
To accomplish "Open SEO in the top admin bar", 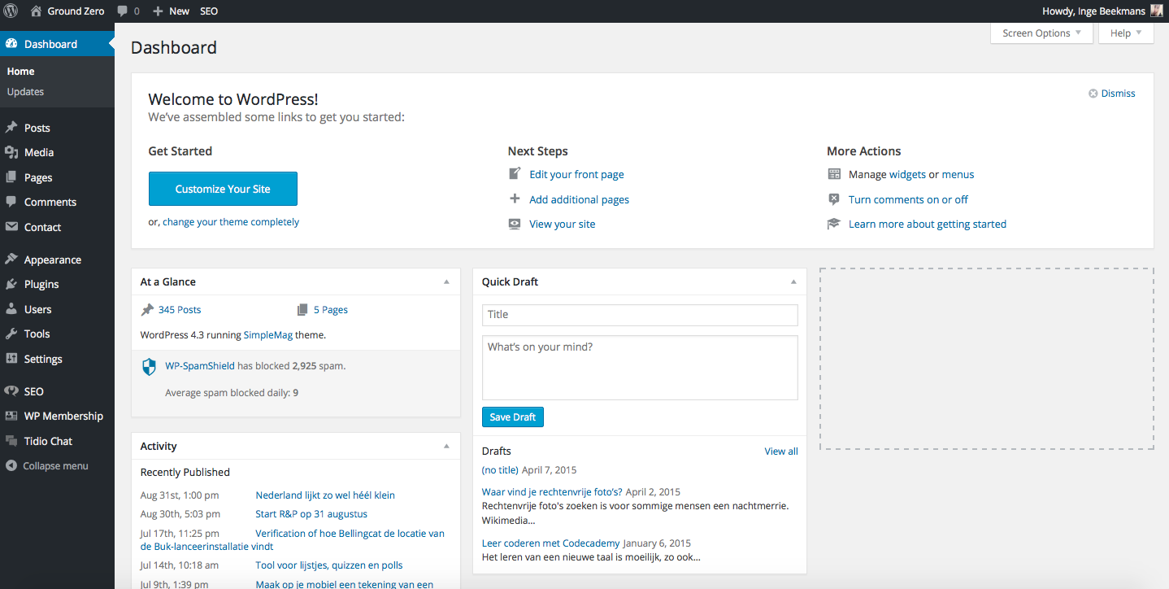I will pos(209,11).
